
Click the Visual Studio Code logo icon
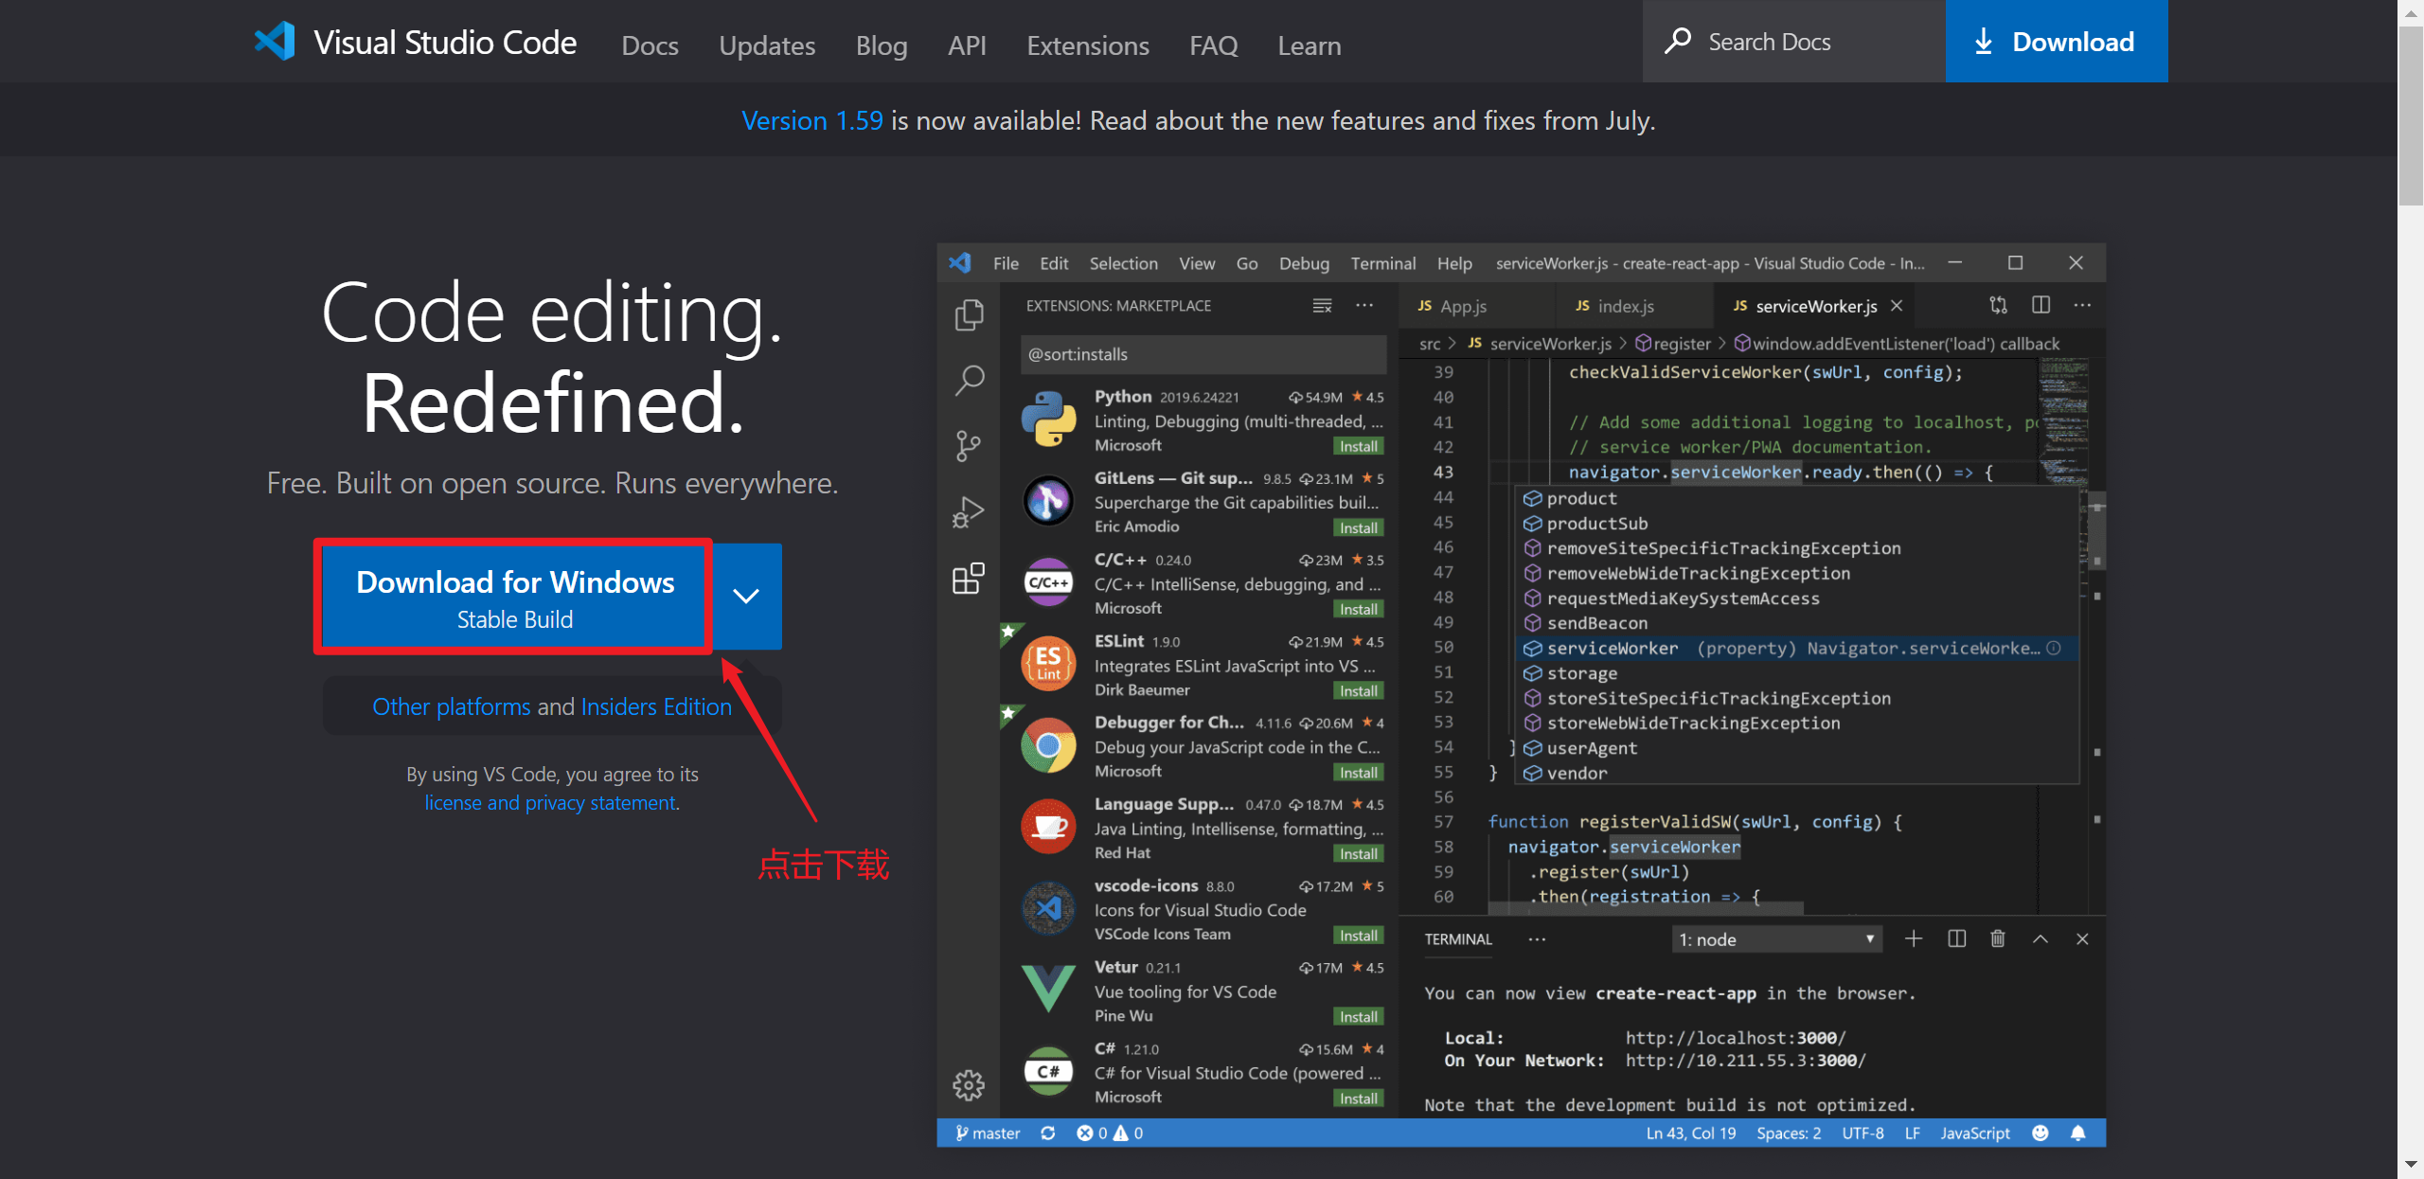pyautogui.click(x=275, y=42)
